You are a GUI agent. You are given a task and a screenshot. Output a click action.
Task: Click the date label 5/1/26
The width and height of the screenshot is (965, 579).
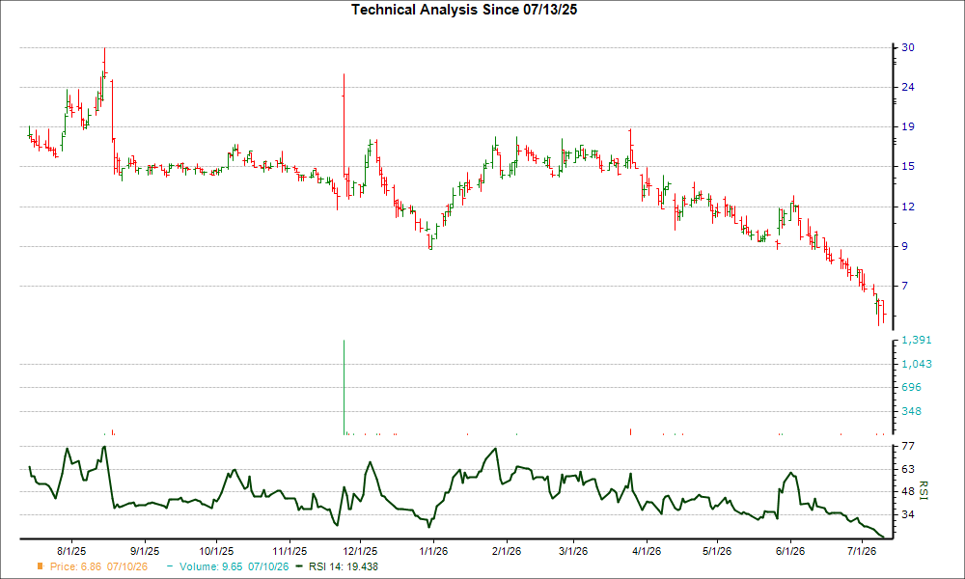click(x=717, y=551)
